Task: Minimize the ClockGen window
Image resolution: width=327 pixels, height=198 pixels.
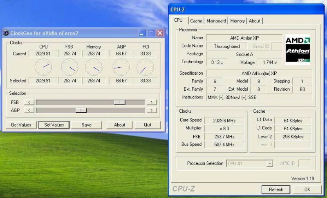Action: [142, 33]
